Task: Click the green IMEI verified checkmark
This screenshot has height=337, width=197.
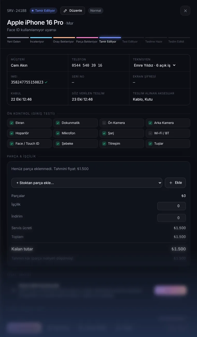Action: [x=46, y=82]
